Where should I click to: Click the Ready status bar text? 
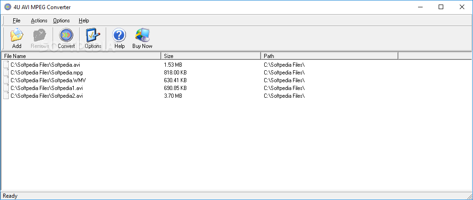(10, 196)
